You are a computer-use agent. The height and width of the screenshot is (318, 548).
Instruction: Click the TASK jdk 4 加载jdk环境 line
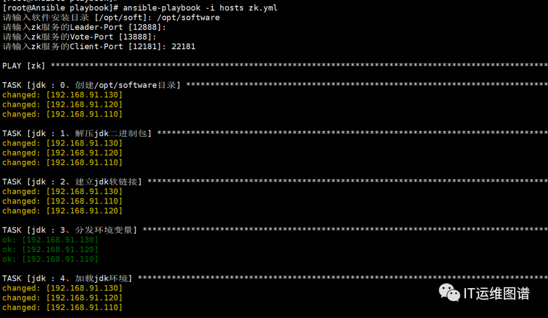[x=275, y=278]
